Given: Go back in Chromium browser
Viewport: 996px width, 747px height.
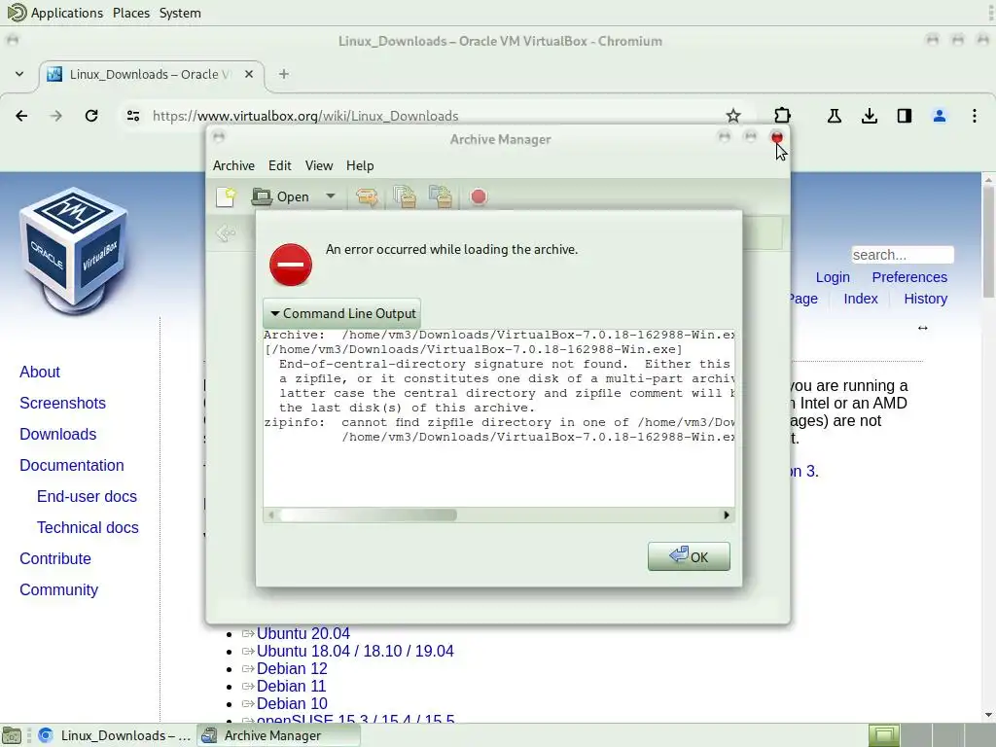Looking at the screenshot, I should pos(21,116).
